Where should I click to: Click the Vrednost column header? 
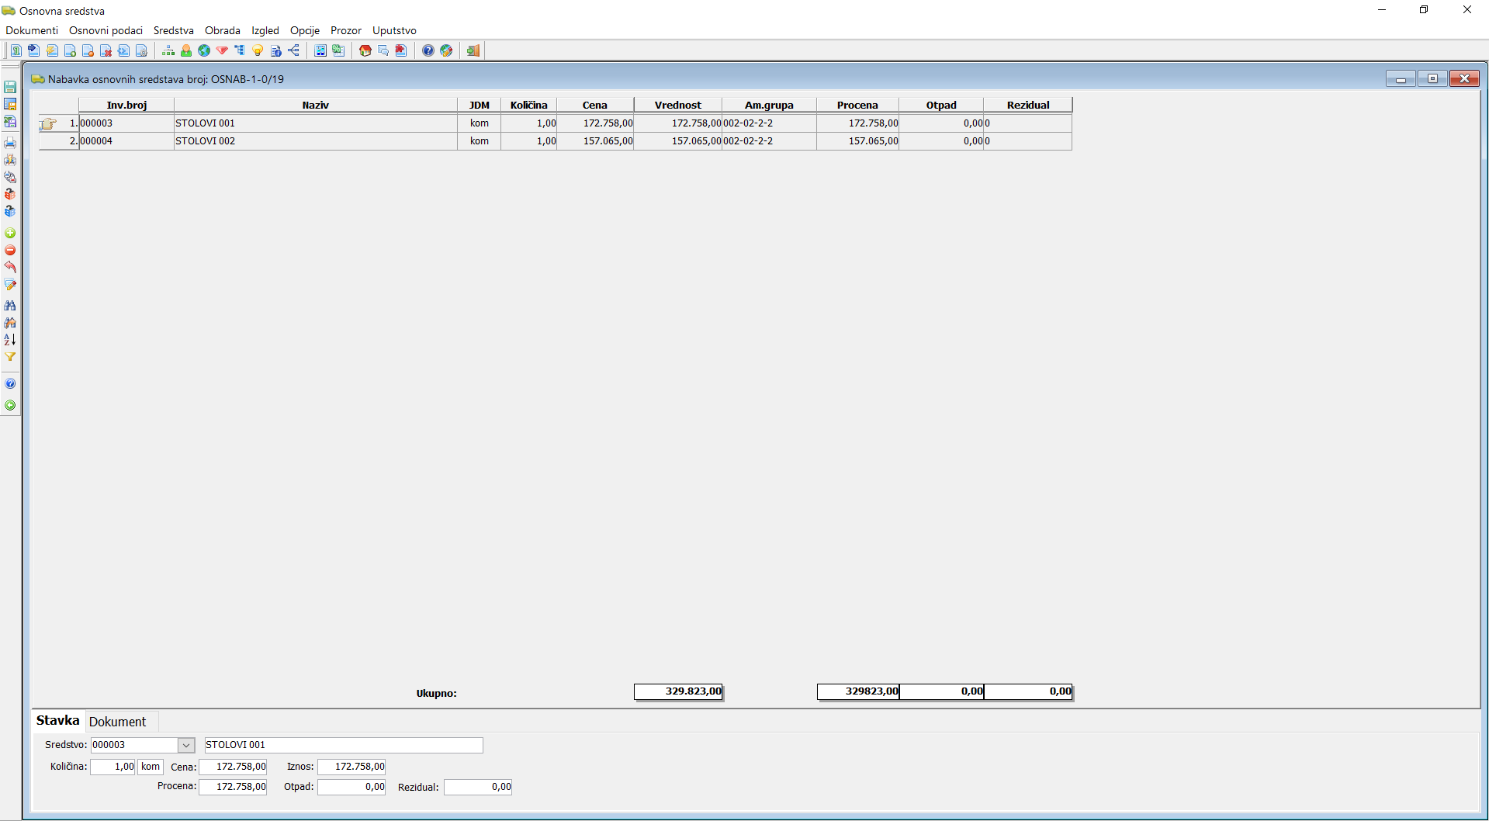677,105
